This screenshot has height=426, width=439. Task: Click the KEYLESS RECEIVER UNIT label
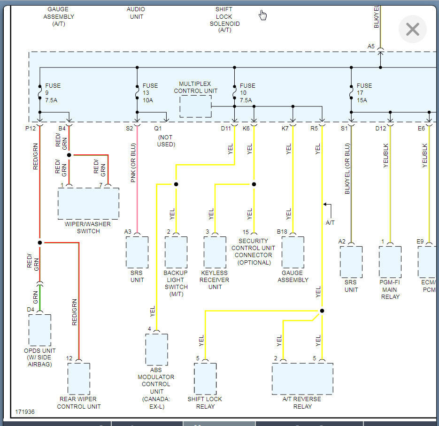[215, 280]
